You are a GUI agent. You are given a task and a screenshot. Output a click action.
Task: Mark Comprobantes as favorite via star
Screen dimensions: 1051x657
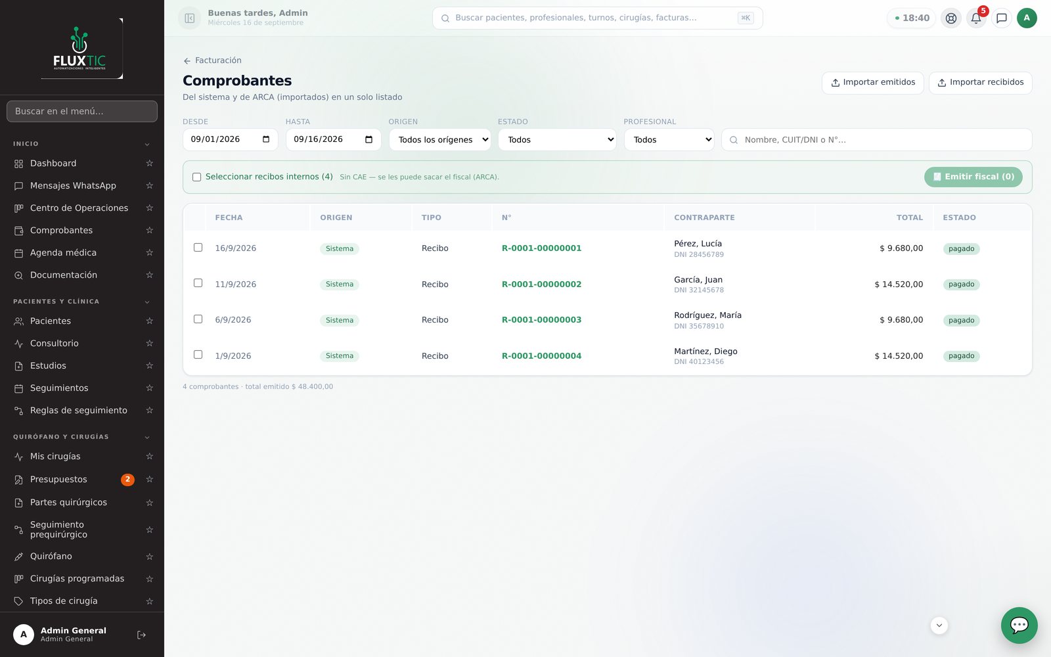(x=149, y=231)
